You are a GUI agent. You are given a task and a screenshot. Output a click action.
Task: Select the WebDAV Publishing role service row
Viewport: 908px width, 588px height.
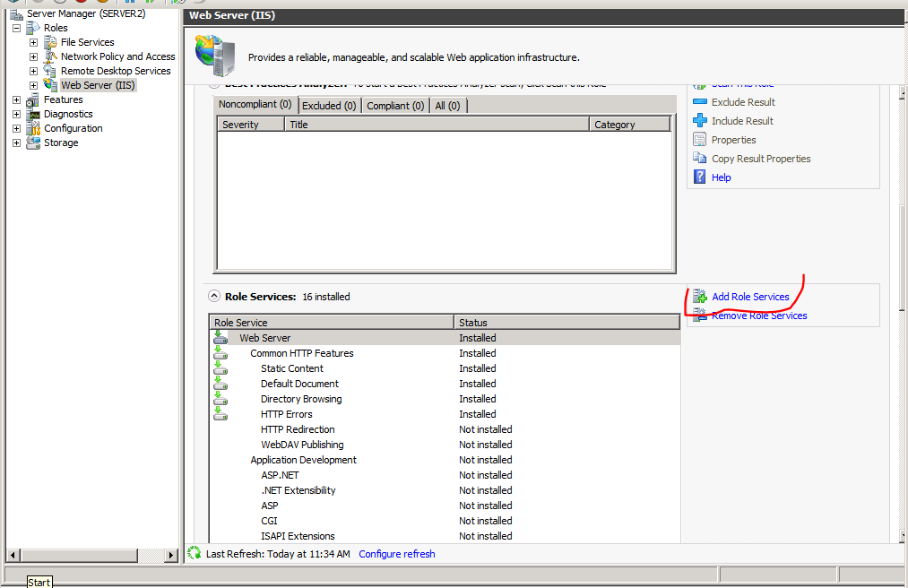point(445,445)
